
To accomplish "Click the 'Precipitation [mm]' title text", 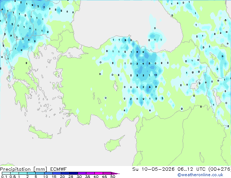I will (x=24, y=169).
